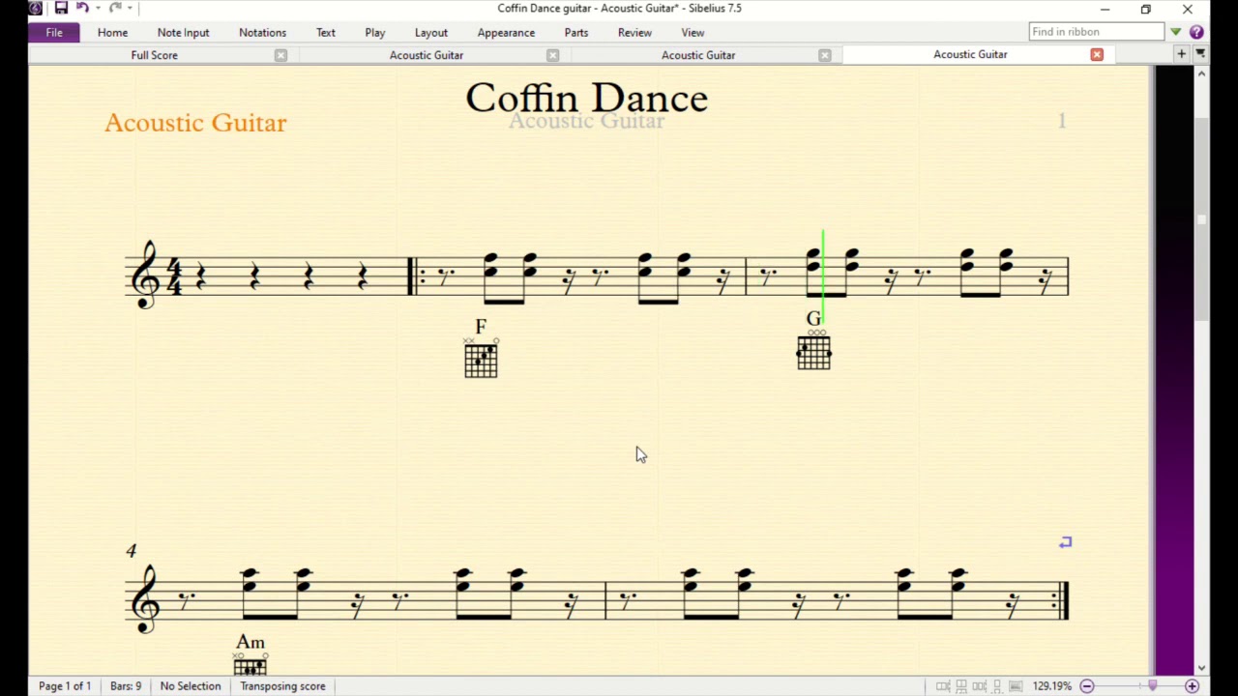Switch to single pages horizontally view icon
Screen dimensions: 1238x696
click(x=980, y=686)
